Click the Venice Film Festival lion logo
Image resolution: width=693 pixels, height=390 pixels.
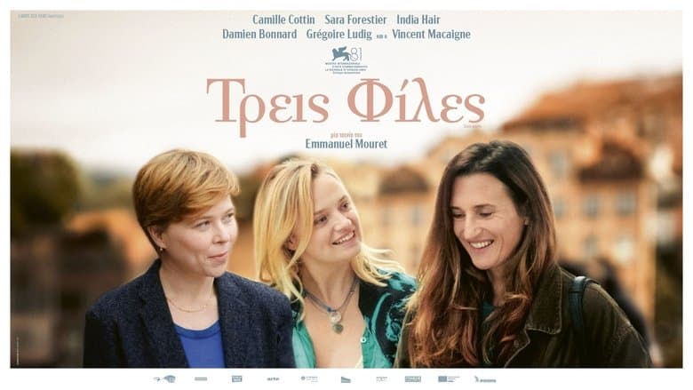pyautogui.click(x=346, y=60)
